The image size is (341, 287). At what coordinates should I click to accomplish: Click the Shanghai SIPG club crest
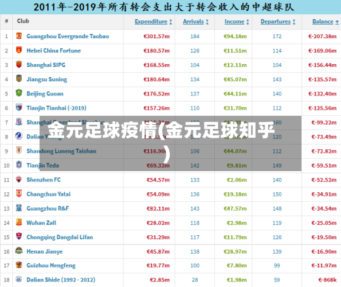point(19,64)
